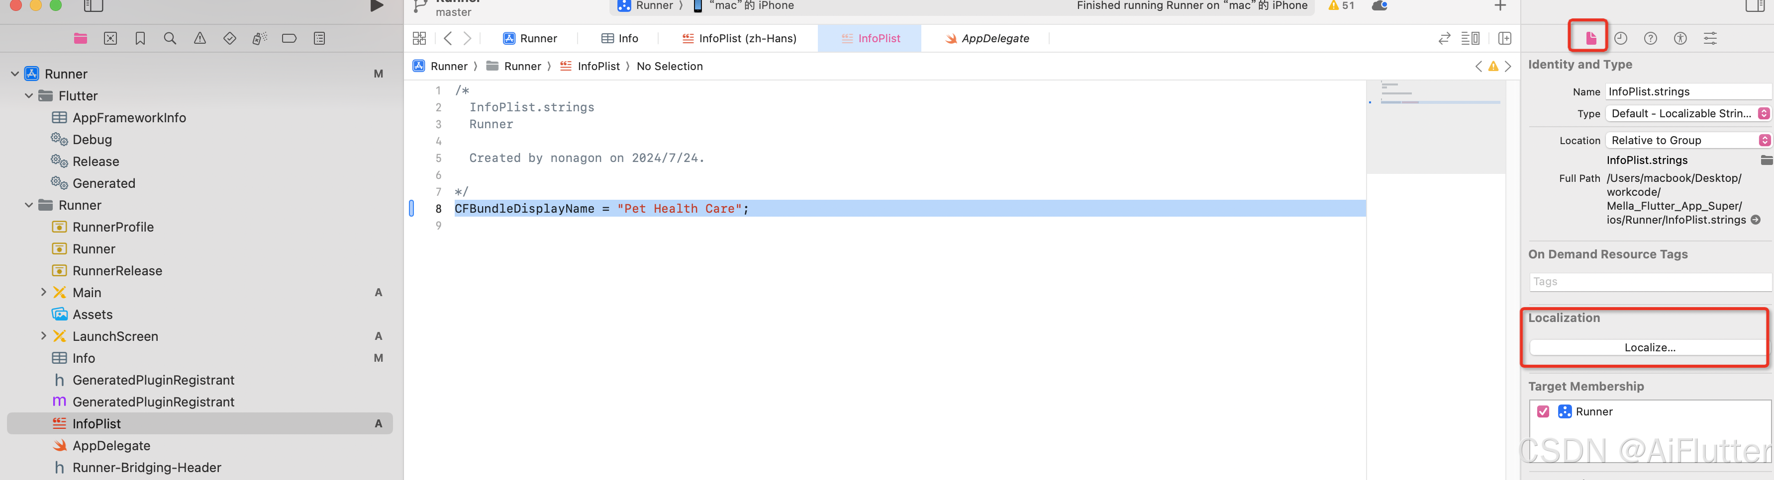The height and width of the screenshot is (480, 1774).
Task: Open the Issue navigator warning icon
Action: tap(199, 39)
